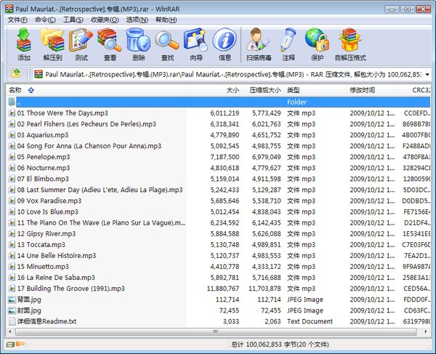Click the 解压到 (Extract To) toolbar icon
The width and height of the screenshot is (436, 354).
point(52,40)
